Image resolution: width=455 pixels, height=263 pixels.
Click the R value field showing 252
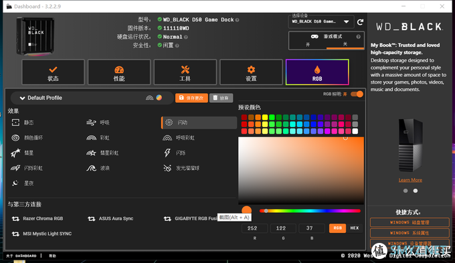(254, 228)
